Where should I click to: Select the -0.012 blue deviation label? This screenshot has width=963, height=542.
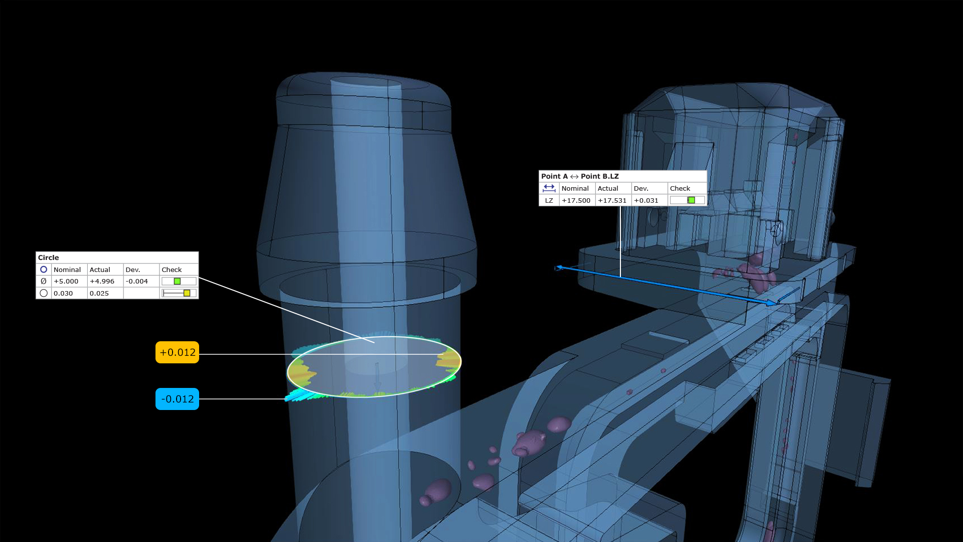[x=177, y=399]
